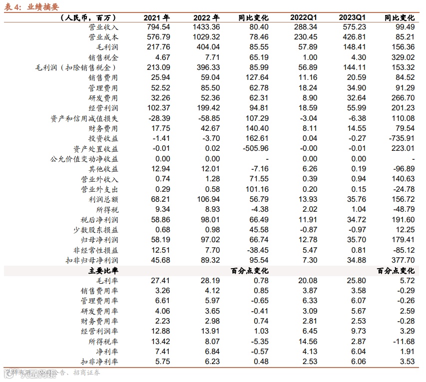Click the 管理费用率 row label
Viewport: 426px width, 382px height.
[x=99, y=301]
